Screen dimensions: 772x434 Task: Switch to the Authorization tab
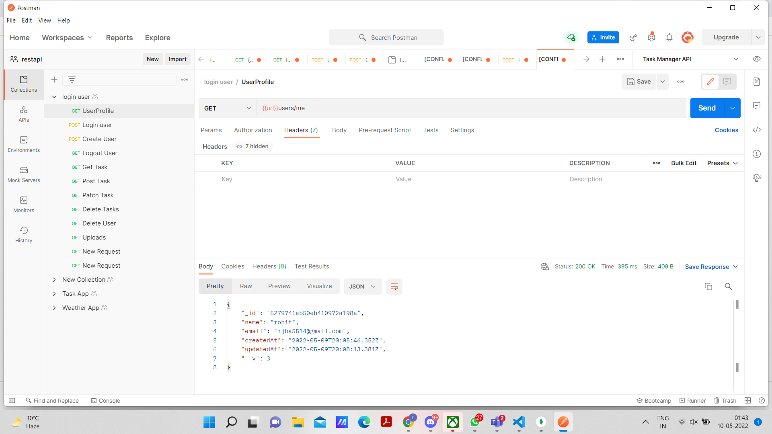click(x=253, y=130)
